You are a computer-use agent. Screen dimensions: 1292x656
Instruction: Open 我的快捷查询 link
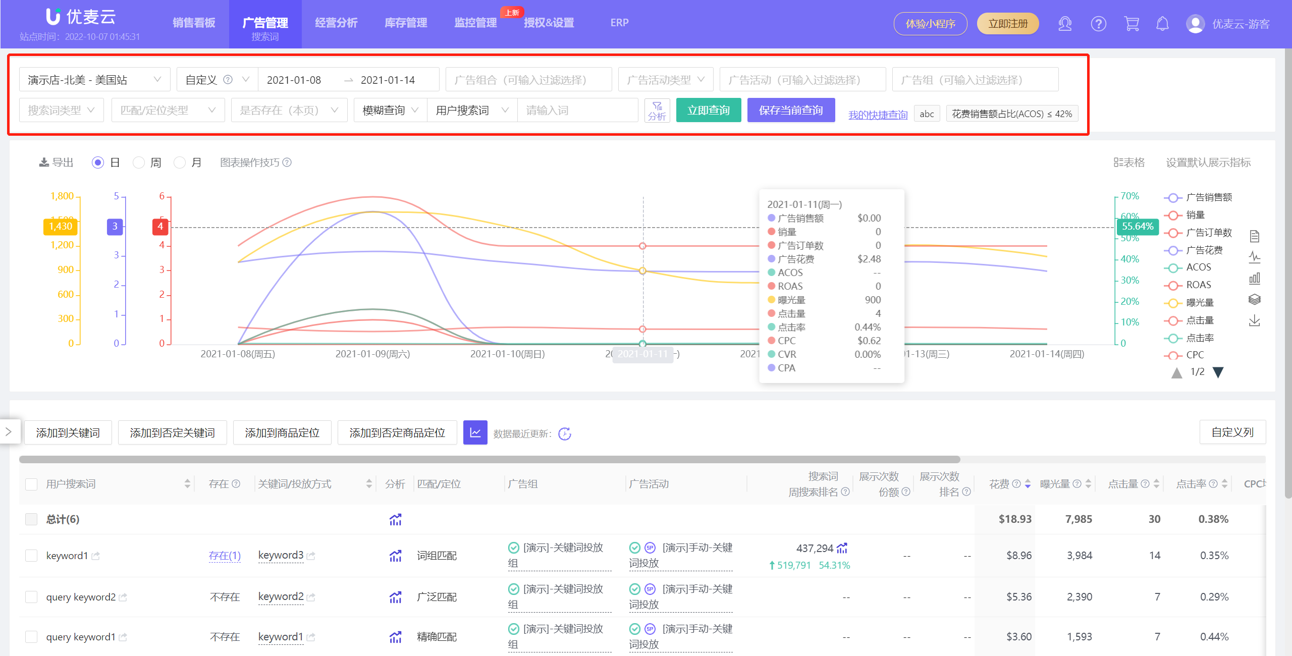coord(878,115)
